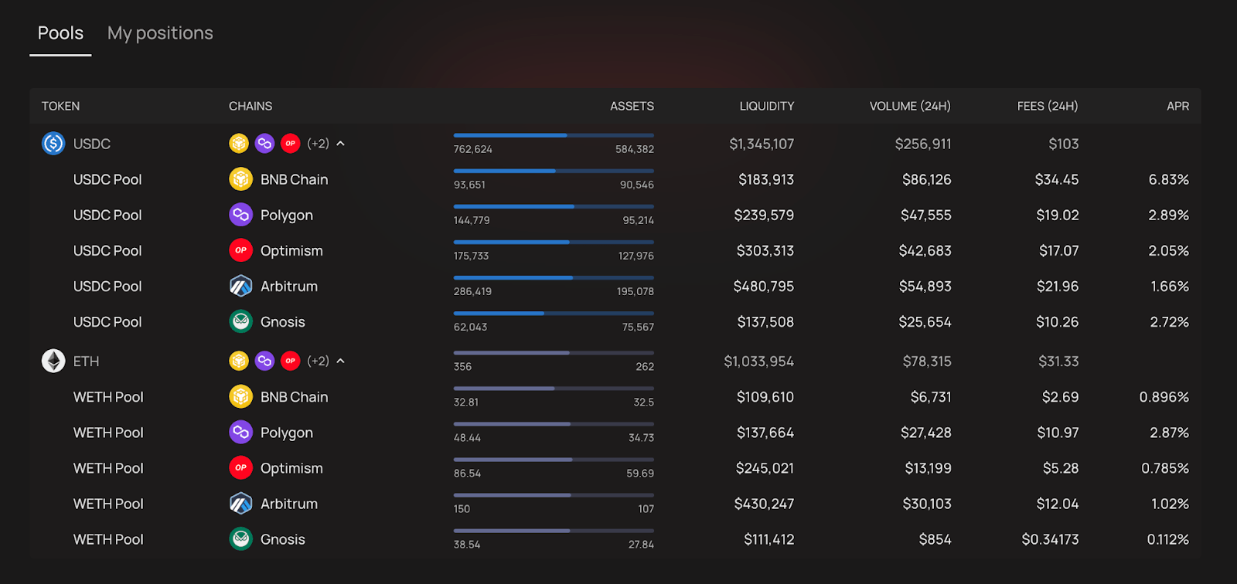Open the USDC Pool on Polygon
The height and width of the screenshot is (584, 1237).
click(615, 215)
